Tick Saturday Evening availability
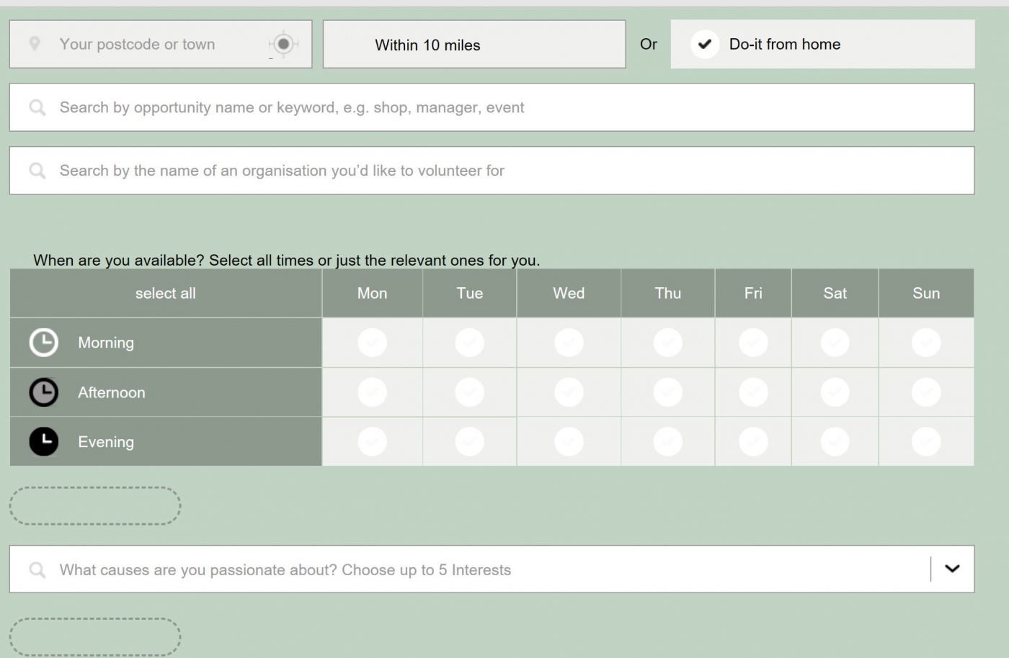This screenshot has width=1009, height=658. 835,441
